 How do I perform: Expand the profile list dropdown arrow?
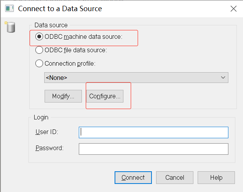tap(223, 78)
